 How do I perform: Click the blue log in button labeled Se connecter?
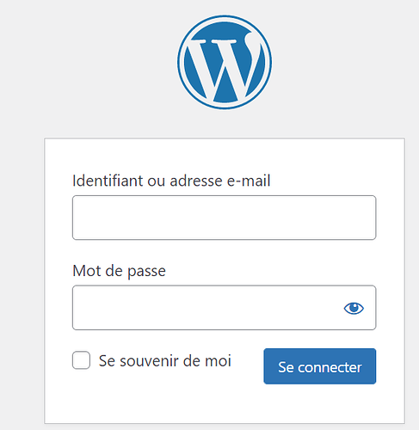320,366
